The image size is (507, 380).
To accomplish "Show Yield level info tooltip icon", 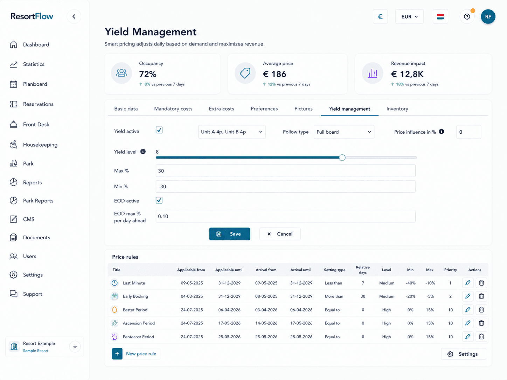I will click(143, 152).
